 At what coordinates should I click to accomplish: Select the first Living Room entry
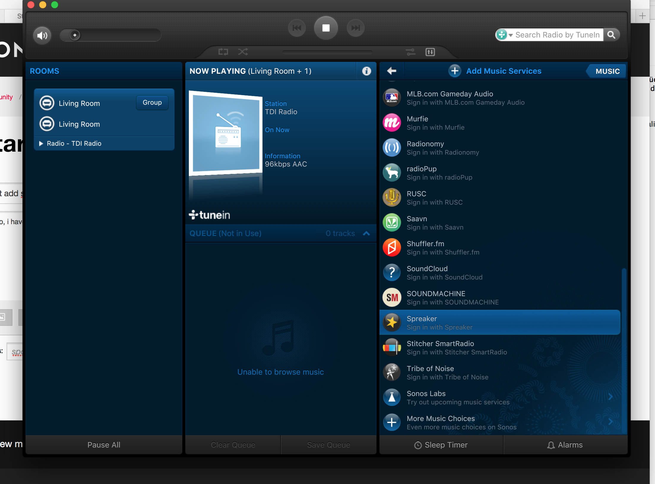point(79,103)
